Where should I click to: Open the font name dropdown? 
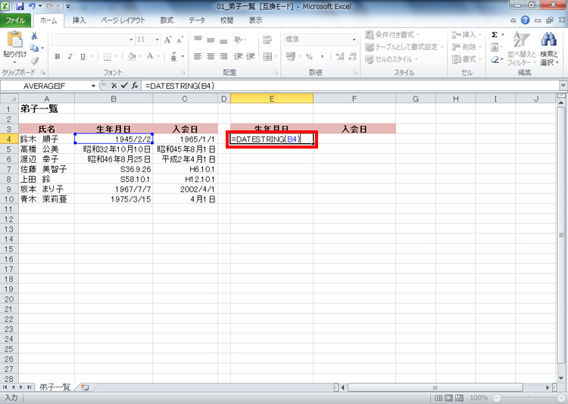coord(131,39)
